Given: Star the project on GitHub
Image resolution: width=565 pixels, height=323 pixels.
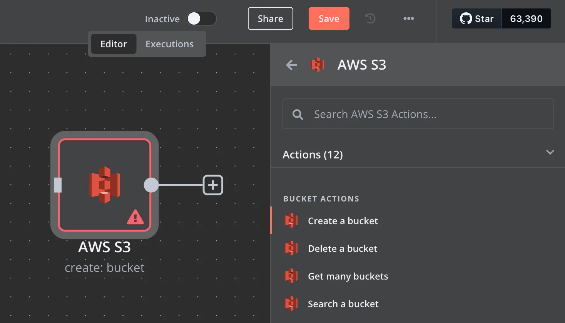Looking at the screenshot, I should tap(477, 18).
